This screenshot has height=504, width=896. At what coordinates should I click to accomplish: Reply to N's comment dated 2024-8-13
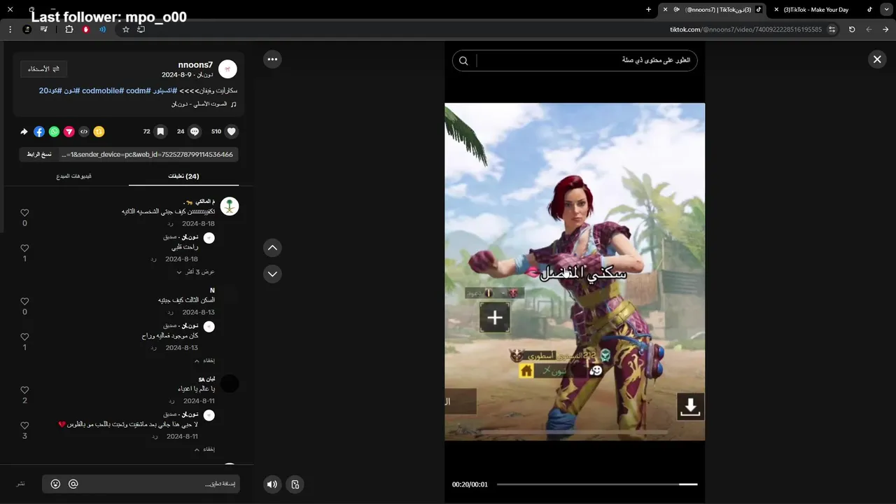click(171, 312)
